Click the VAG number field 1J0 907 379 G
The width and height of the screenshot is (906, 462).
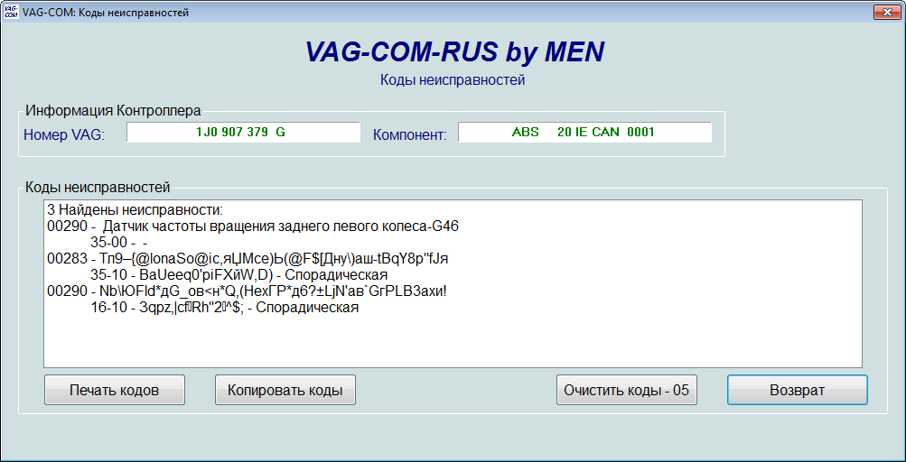[242, 132]
